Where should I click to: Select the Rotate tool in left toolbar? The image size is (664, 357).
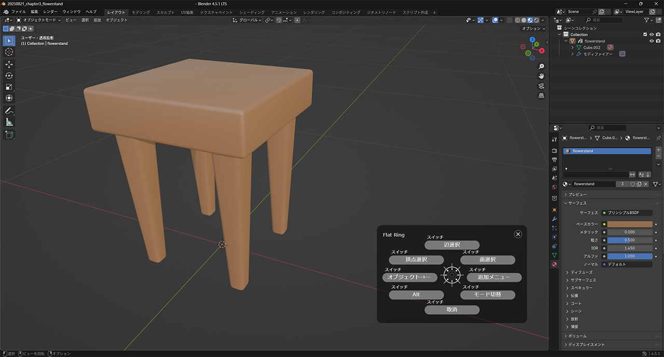pyautogui.click(x=9, y=76)
